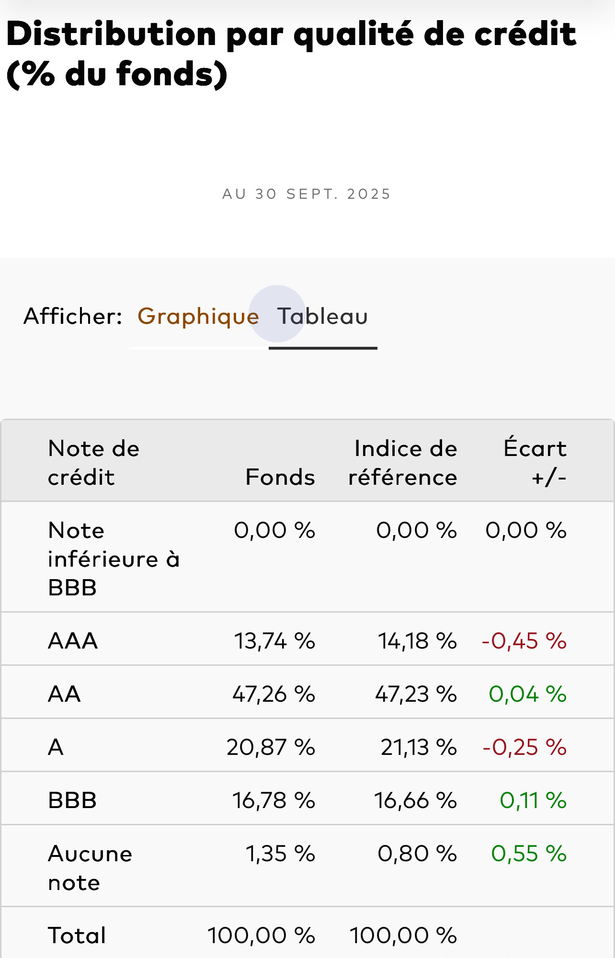The height and width of the screenshot is (958, 615).
Task: Click the 'Au 30 sept. 2025' date text
Action: [307, 194]
